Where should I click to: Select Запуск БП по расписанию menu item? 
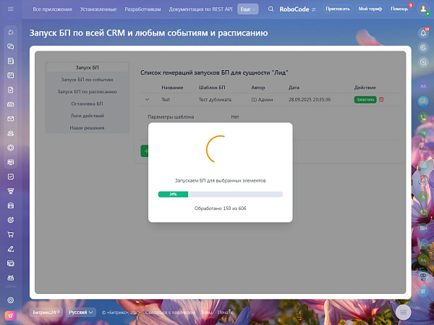click(88, 91)
